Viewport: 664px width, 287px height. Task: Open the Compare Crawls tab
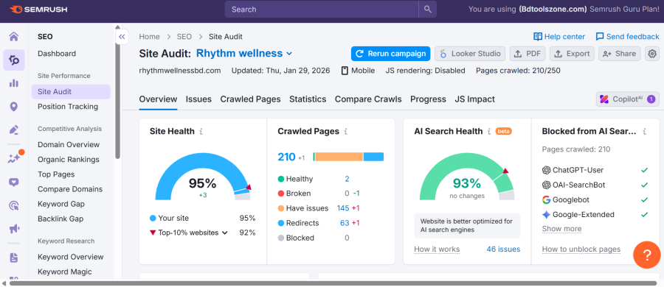368,99
